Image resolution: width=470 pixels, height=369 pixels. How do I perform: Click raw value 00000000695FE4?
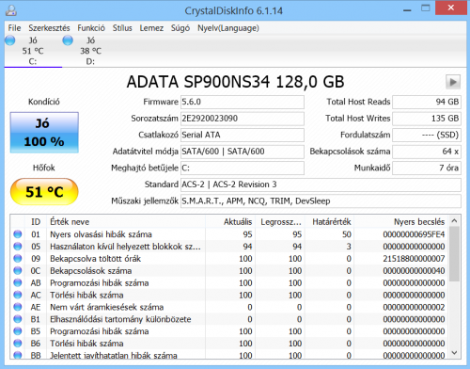414,234
